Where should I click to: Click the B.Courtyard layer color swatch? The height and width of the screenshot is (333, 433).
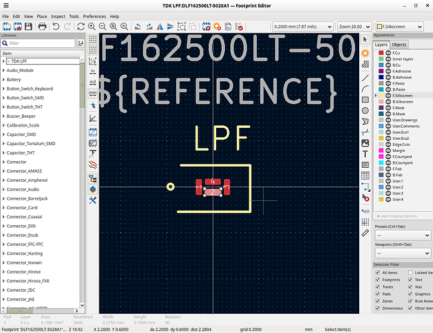click(378, 163)
